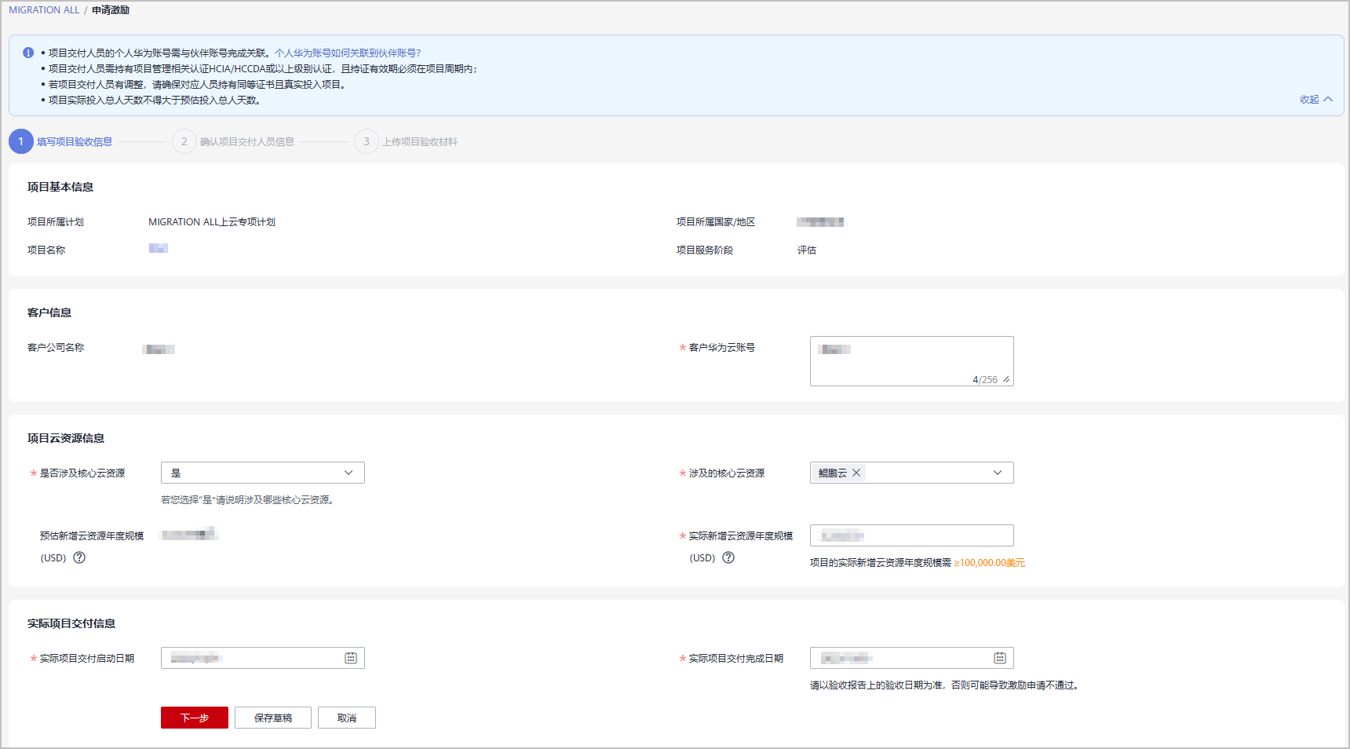Screen dimensions: 1350x749
Task: Open the 涉及的核心云资源 dropdown arrow
Action: point(997,473)
